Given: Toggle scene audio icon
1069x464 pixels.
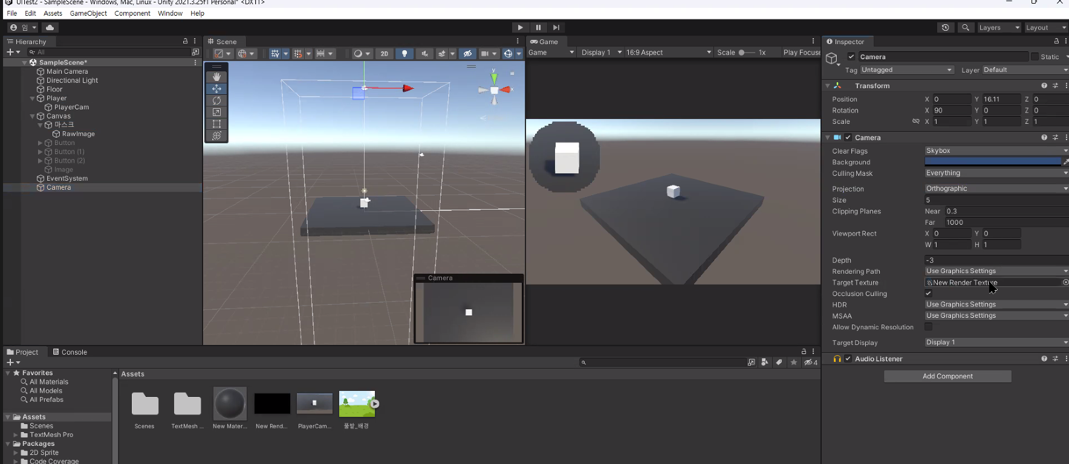Looking at the screenshot, I should [x=424, y=53].
